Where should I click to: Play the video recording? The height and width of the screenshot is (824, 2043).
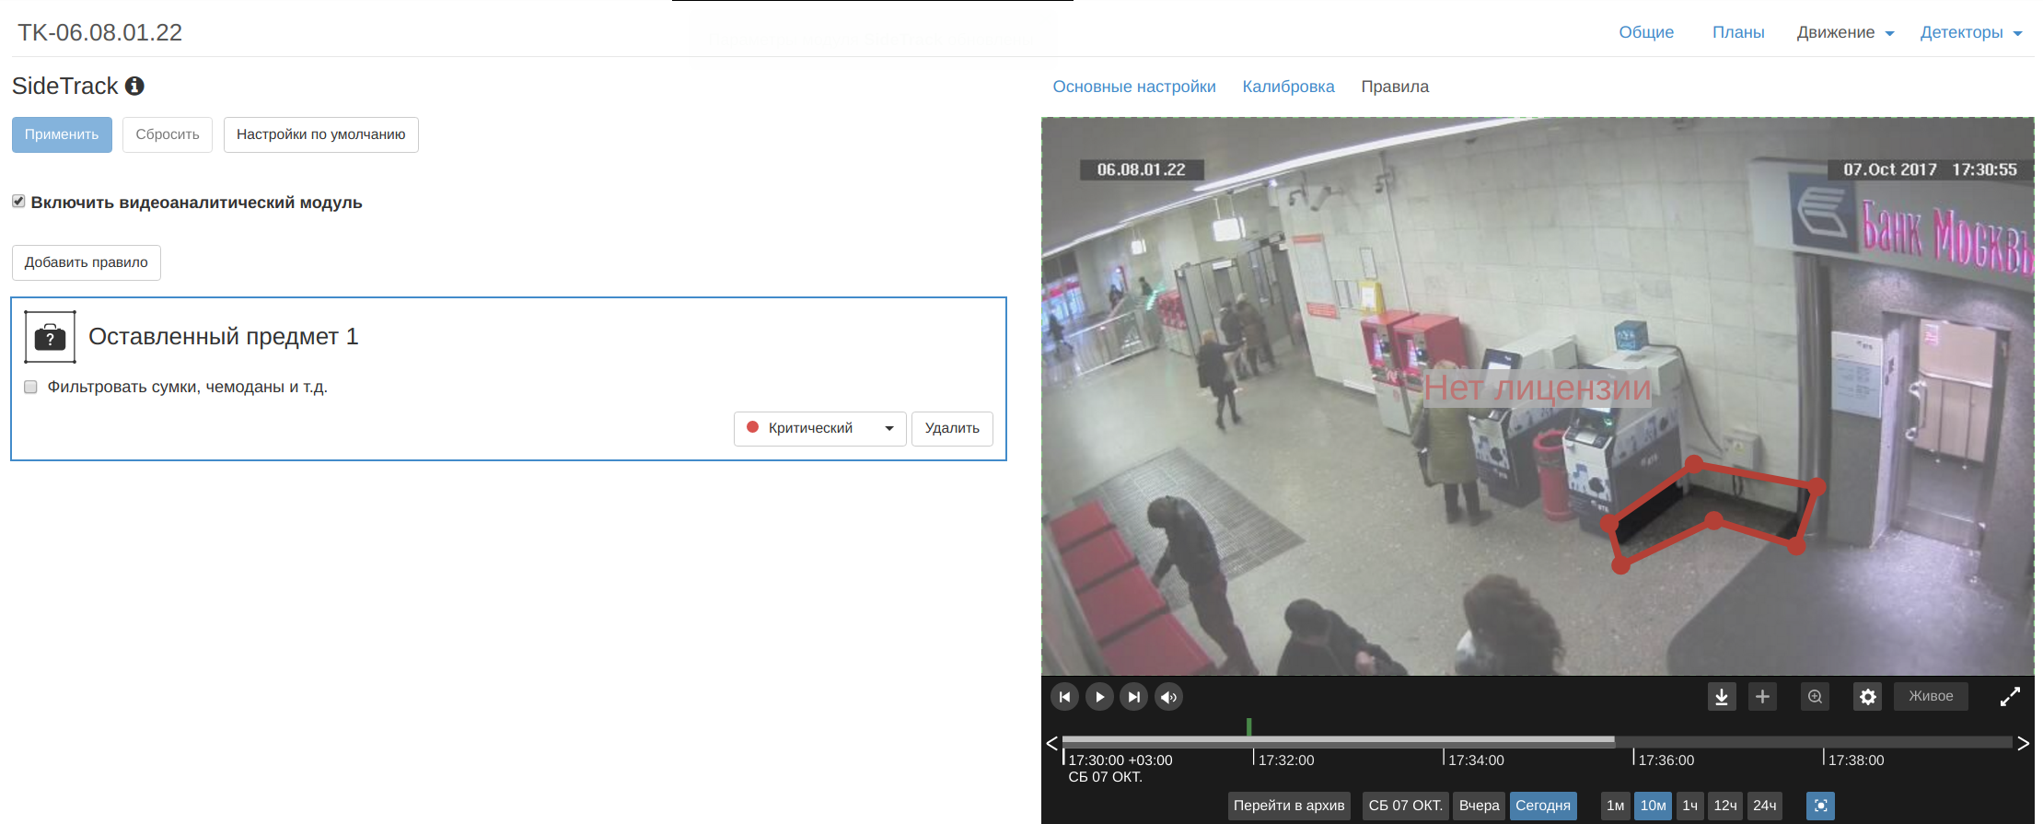coord(1099,697)
